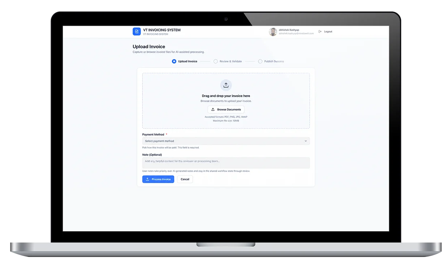Click the 'Pick how this invoice will be paid' hint
448x267 pixels.
coord(171,148)
